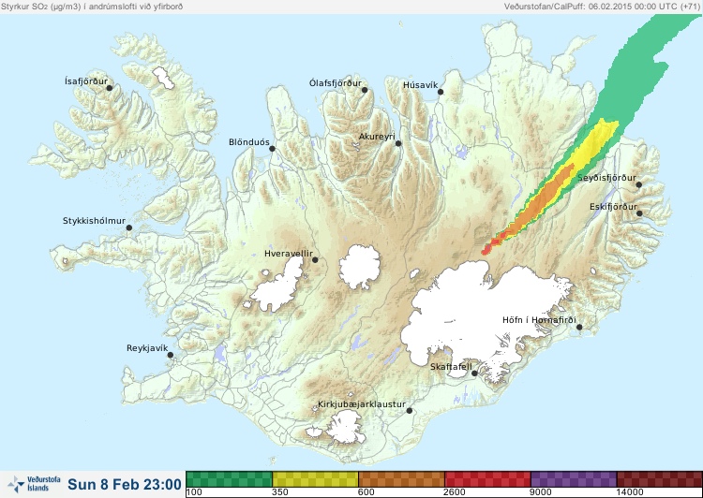Click the yellow 350 legend swatch

(315, 479)
